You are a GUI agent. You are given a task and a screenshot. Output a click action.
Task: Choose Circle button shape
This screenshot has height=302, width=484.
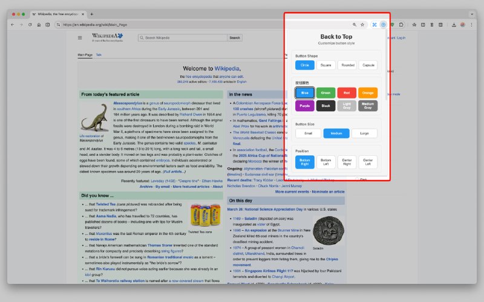[305, 65]
